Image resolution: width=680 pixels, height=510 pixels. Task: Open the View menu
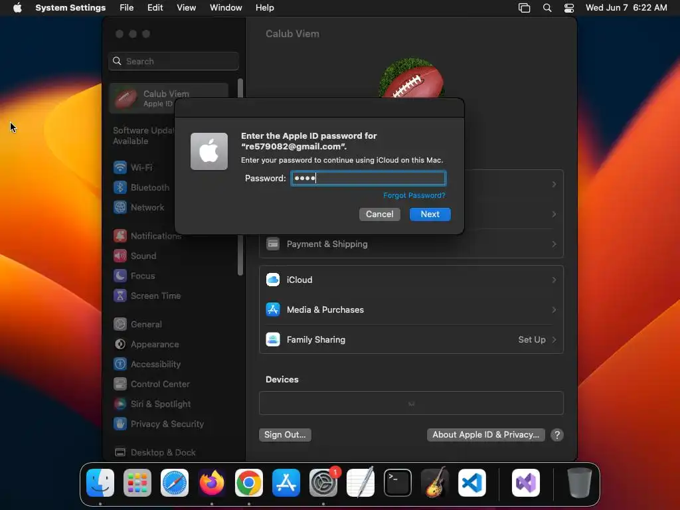pyautogui.click(x=187, y=8)
